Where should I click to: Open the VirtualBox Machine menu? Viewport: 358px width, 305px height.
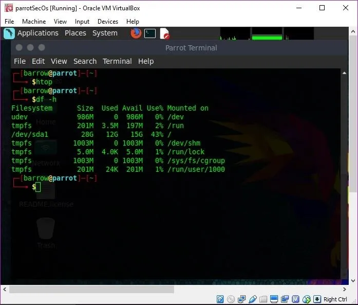point(34,22)
